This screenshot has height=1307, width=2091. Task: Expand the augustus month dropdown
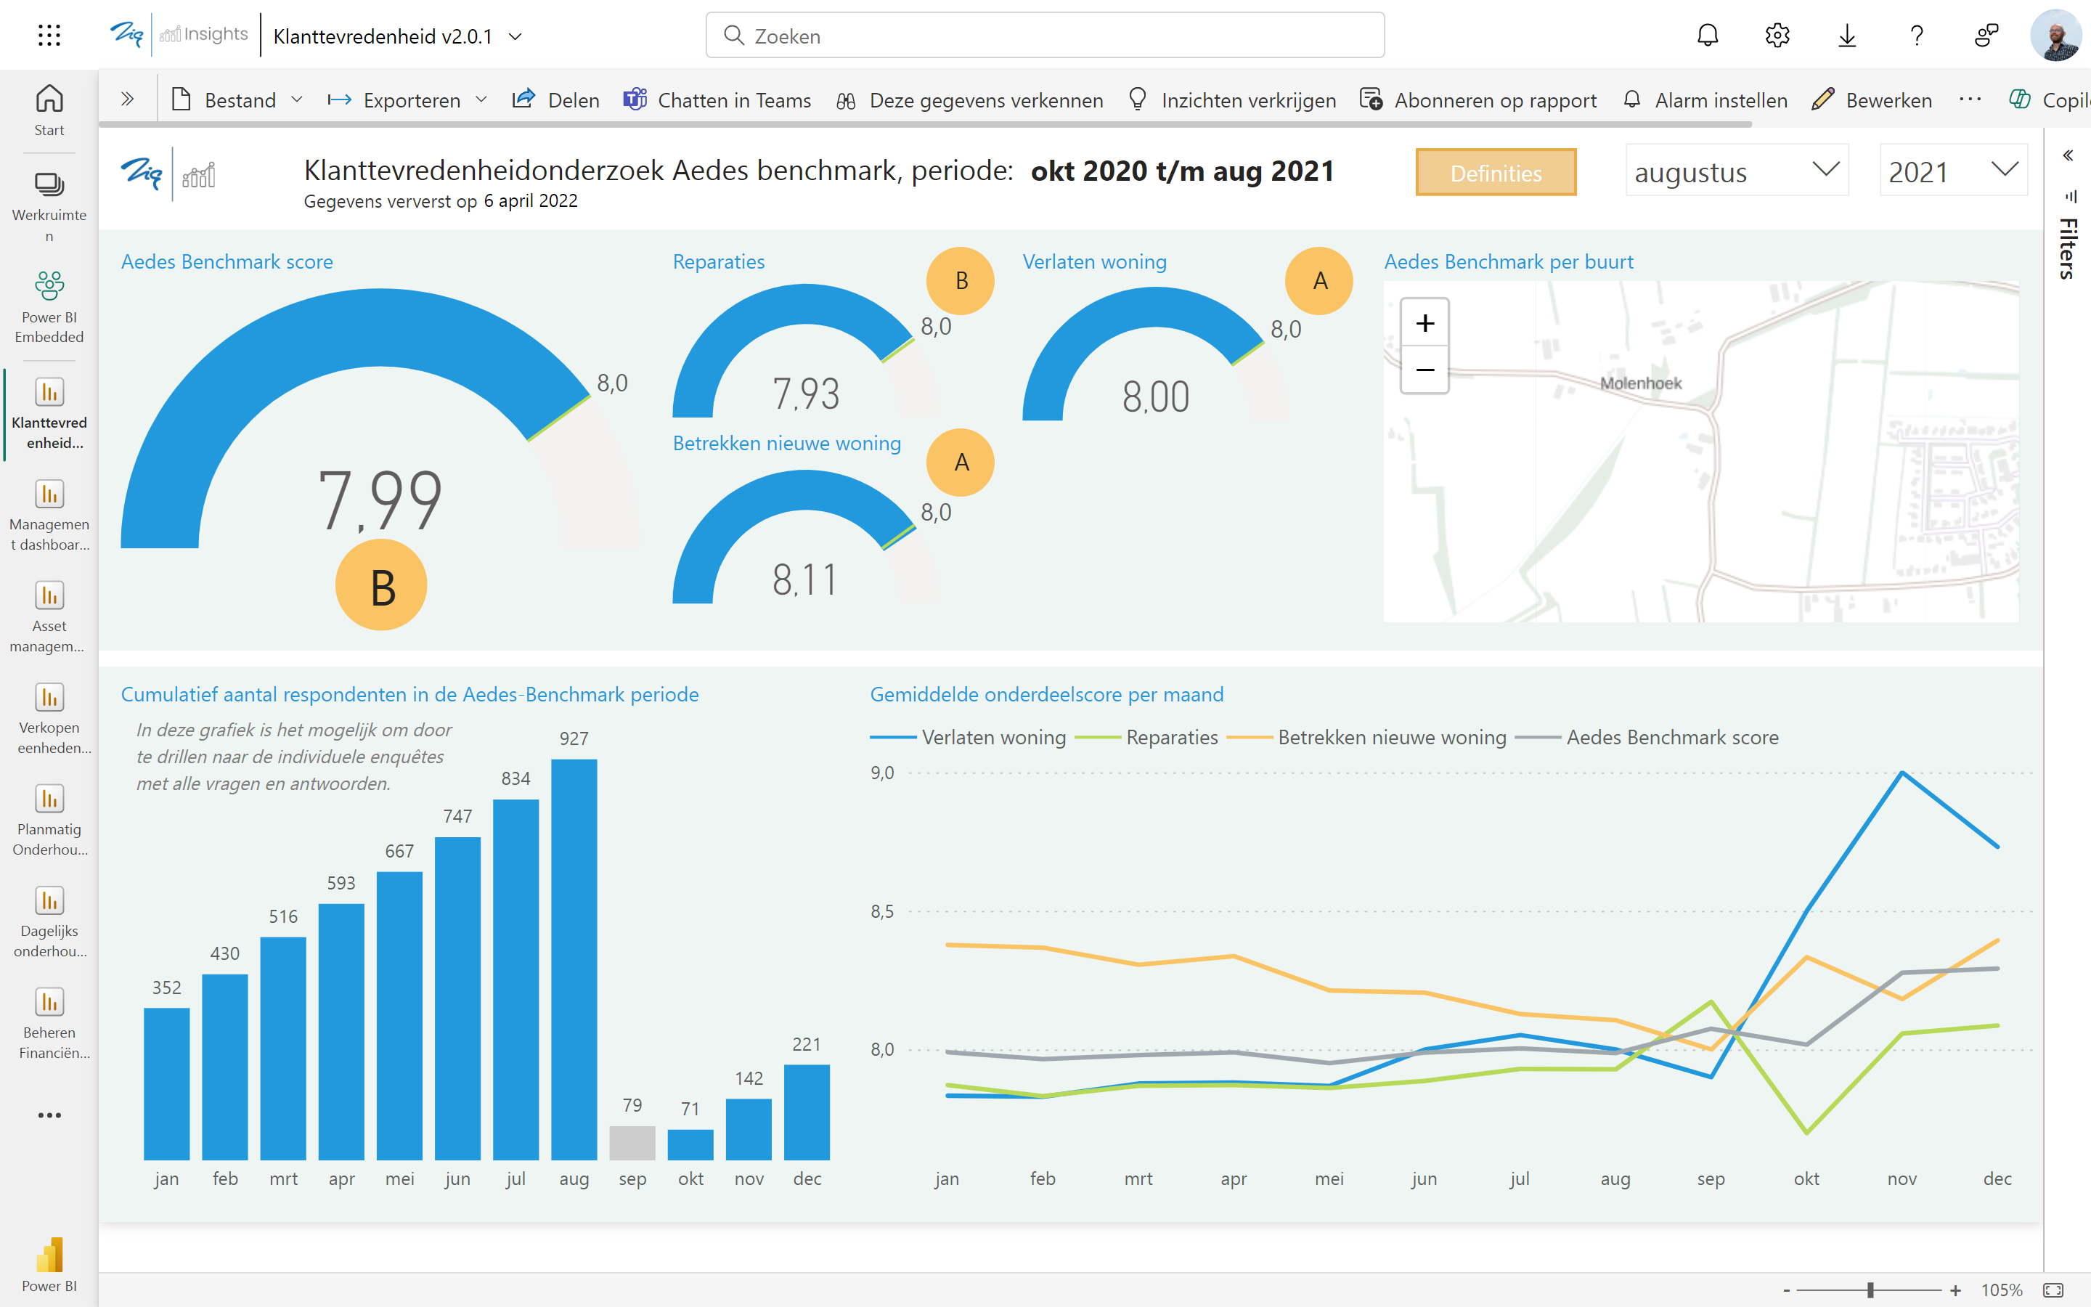[x=1737, y=171]
